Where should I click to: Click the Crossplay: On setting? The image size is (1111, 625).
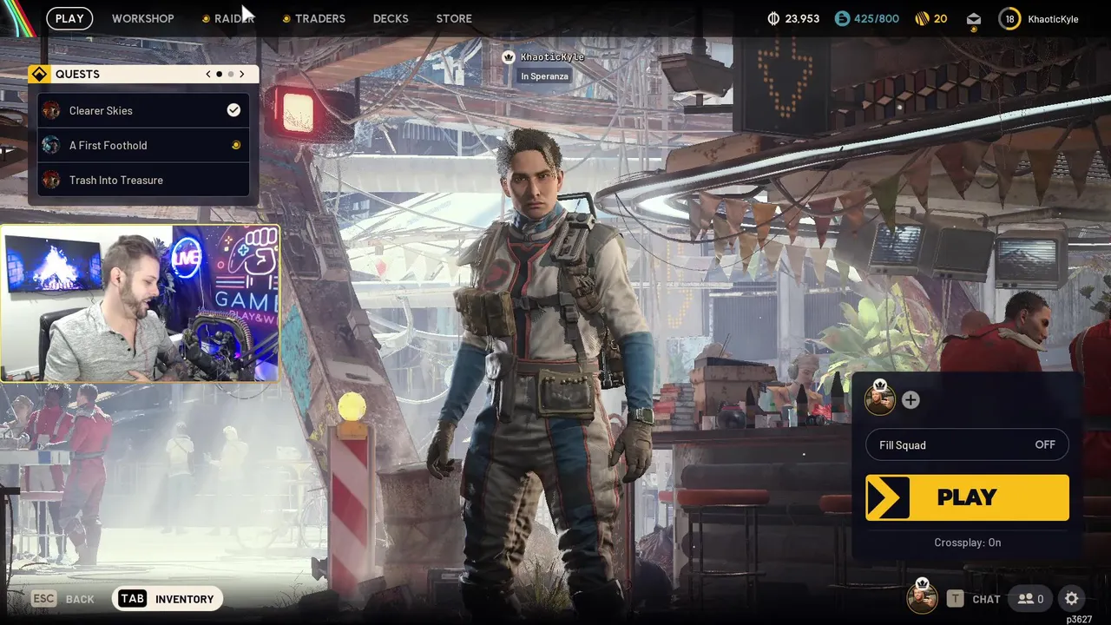tap(968, 543)
